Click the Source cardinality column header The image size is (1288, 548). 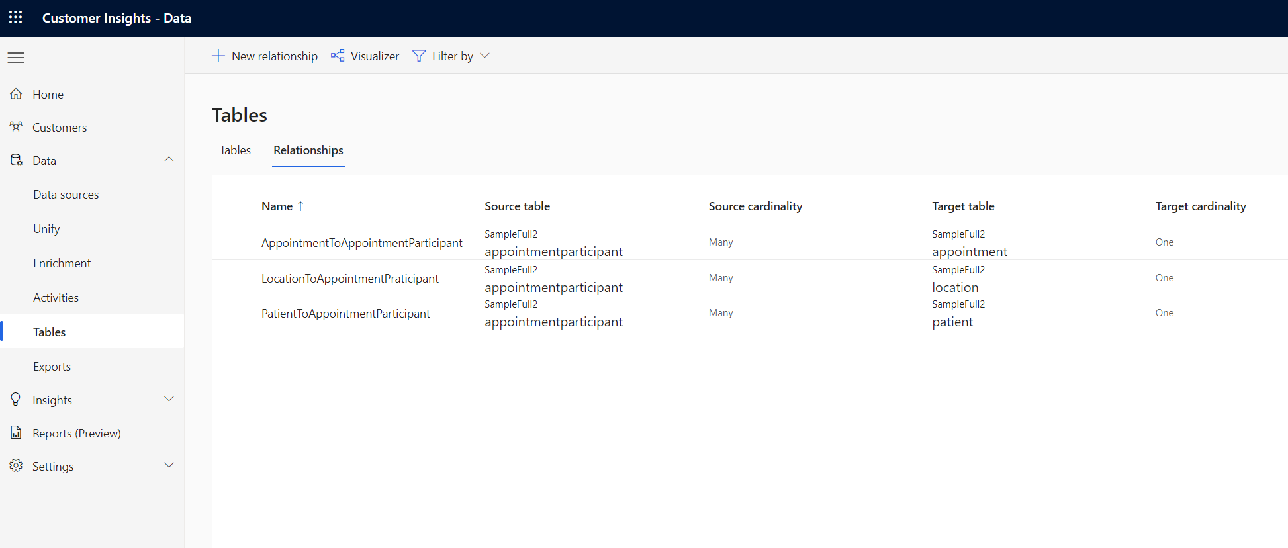(755, 206)
